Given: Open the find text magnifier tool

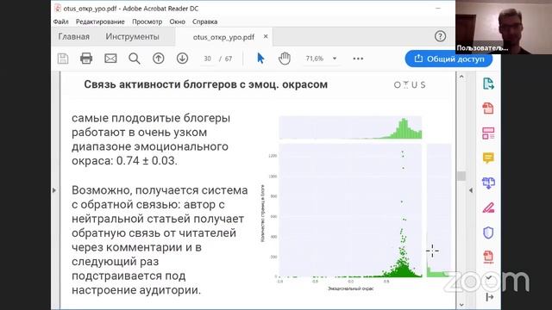Looking at the screenshot, I should [135, 59].
